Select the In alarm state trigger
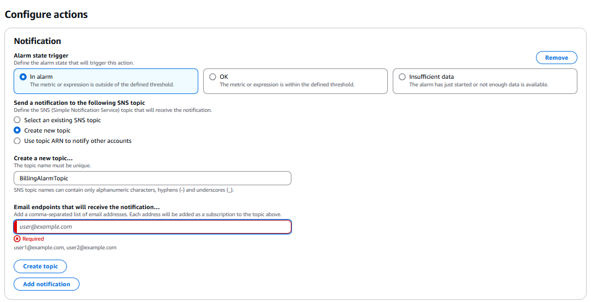 pos(23,77)
